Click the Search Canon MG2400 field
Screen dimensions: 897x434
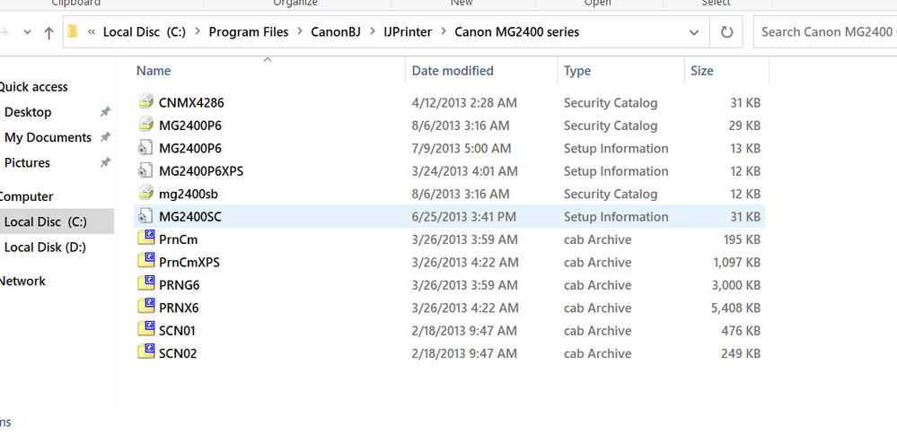coord(825,32)
